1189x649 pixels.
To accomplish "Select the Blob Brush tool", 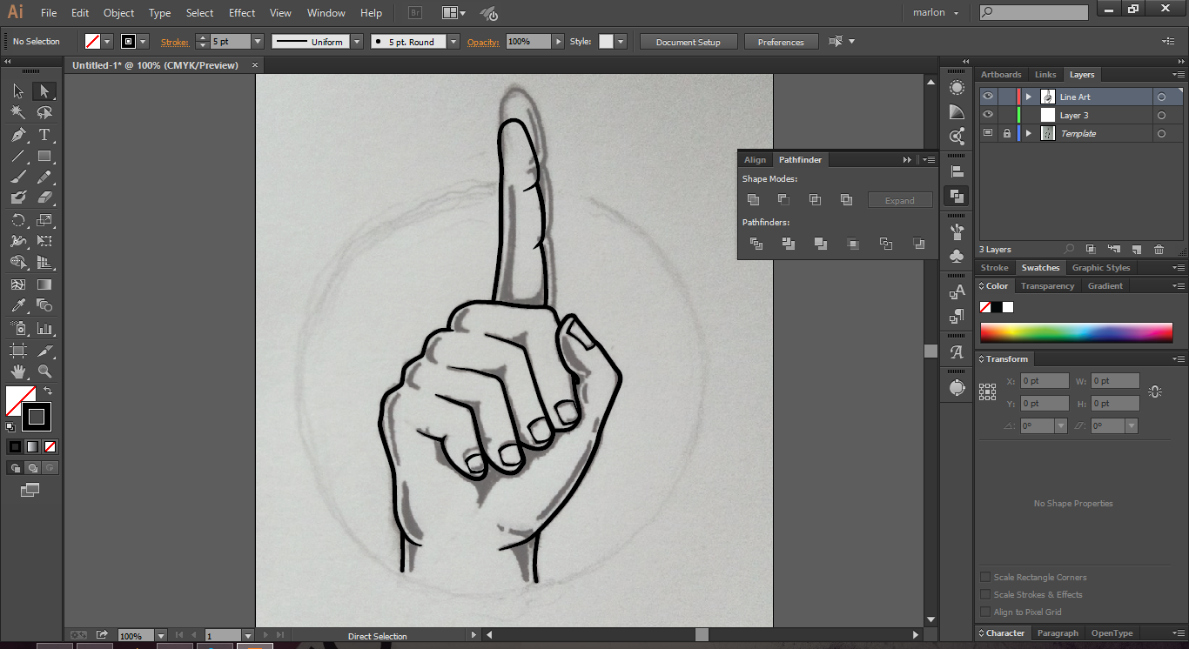I will (x=18, y=198).
